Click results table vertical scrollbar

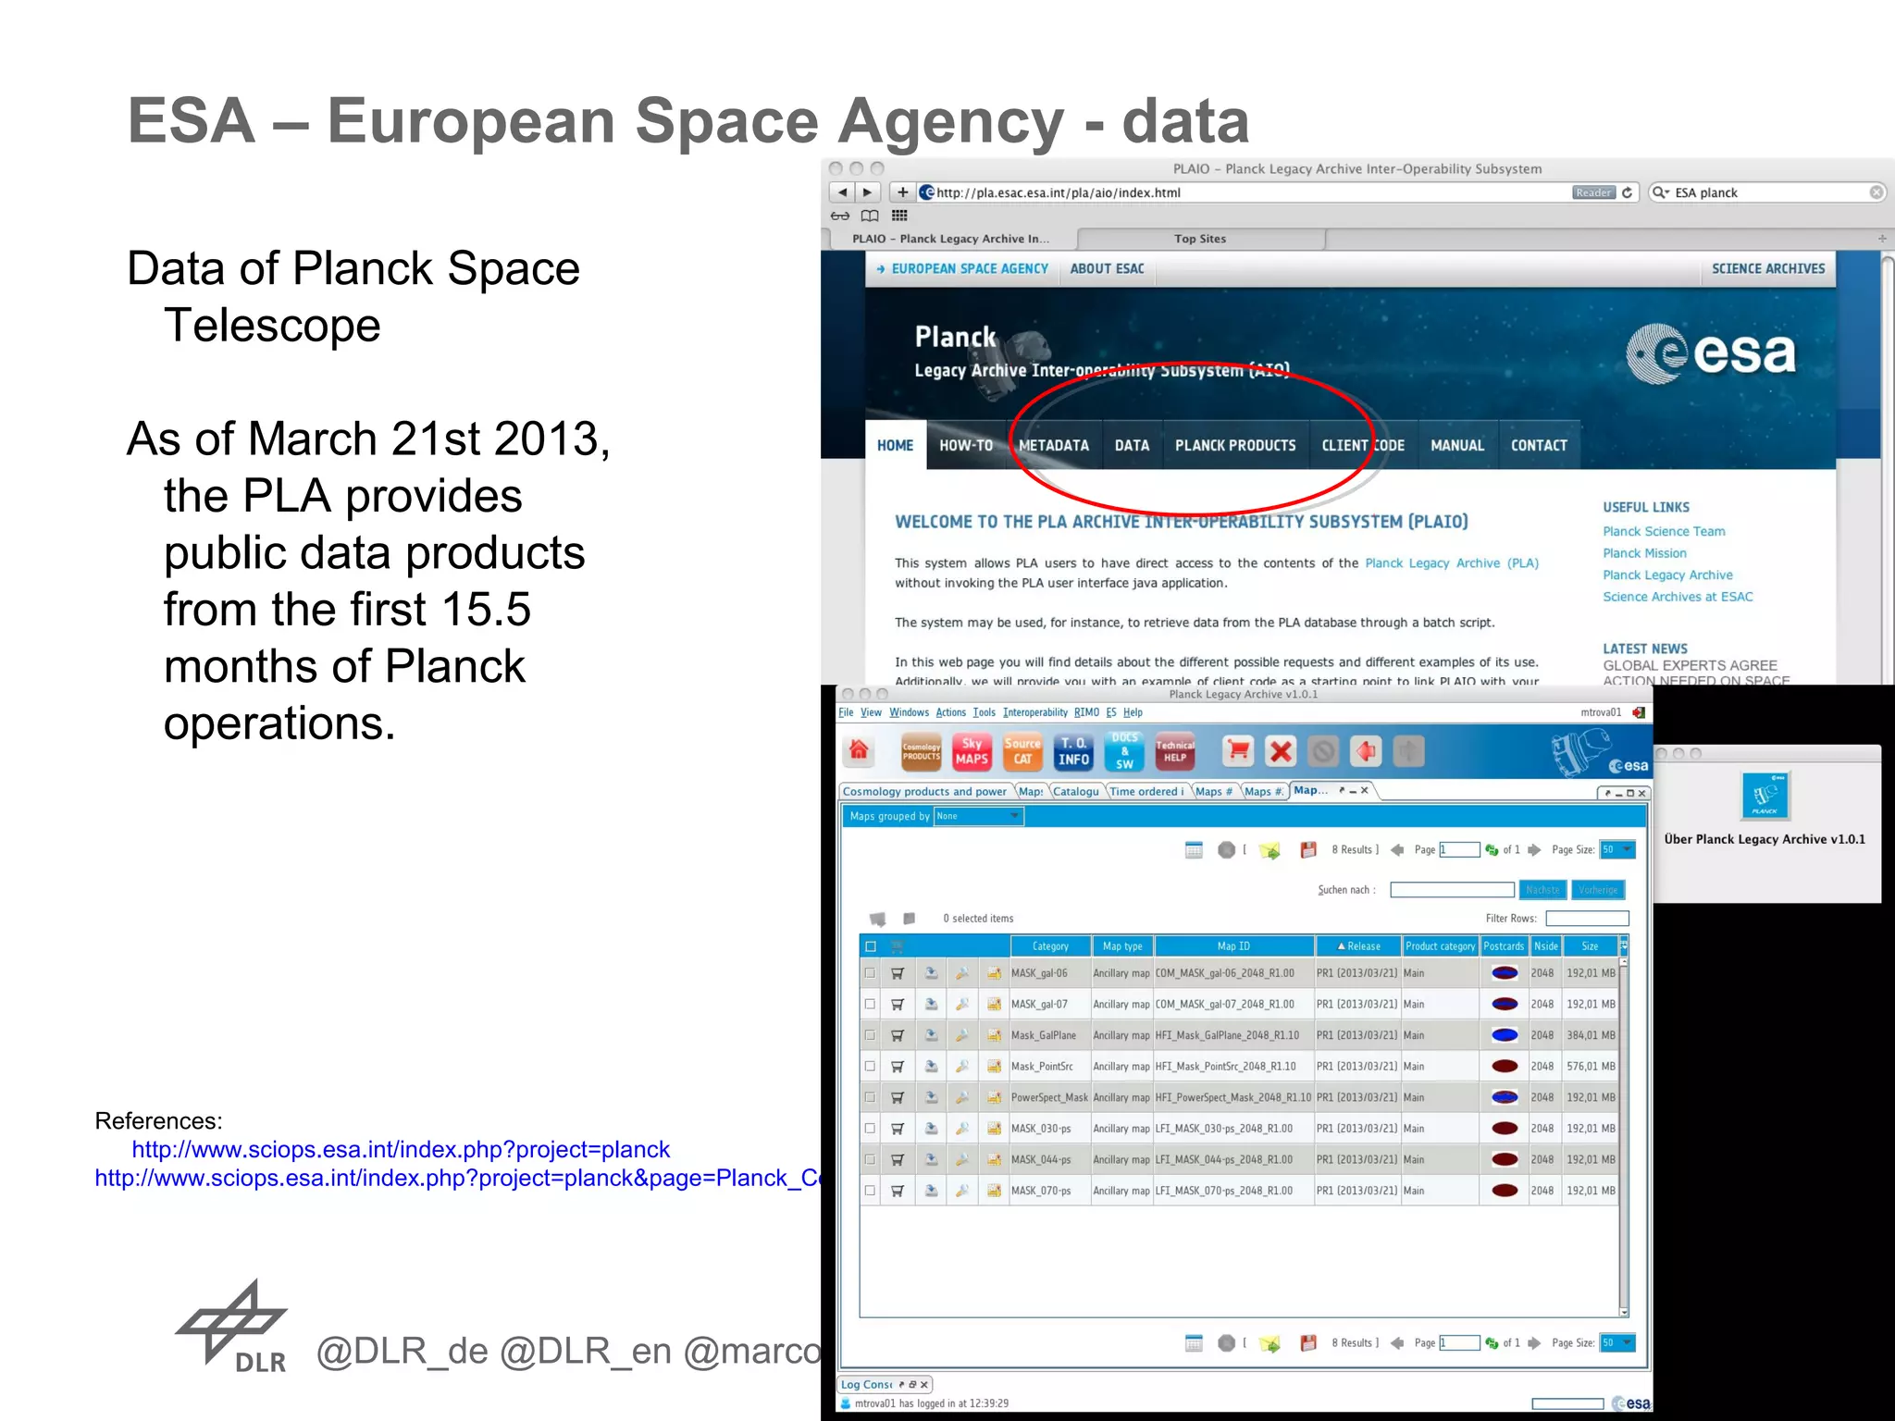point(1624,1138)
